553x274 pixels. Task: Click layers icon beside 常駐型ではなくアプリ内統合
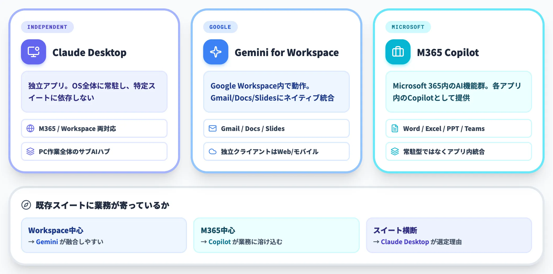395,151
